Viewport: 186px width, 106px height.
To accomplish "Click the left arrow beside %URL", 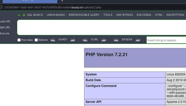I will click(85, 40).
